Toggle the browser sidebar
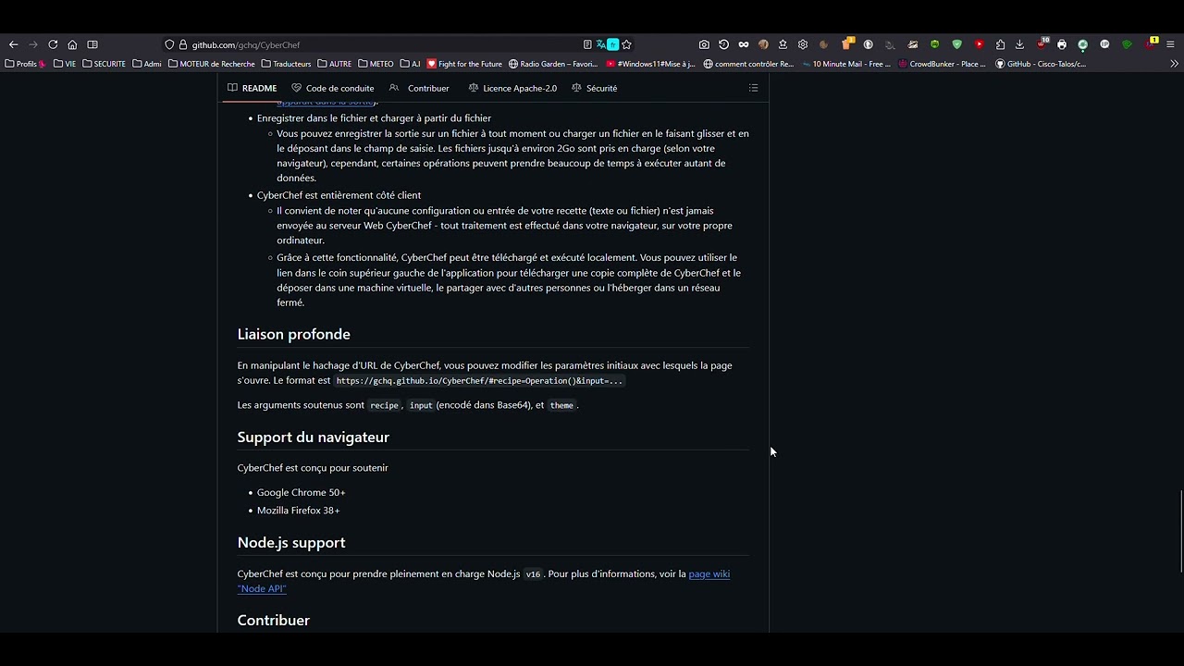This screenshot has width=1184, height=666. click(x=92, y=44)
